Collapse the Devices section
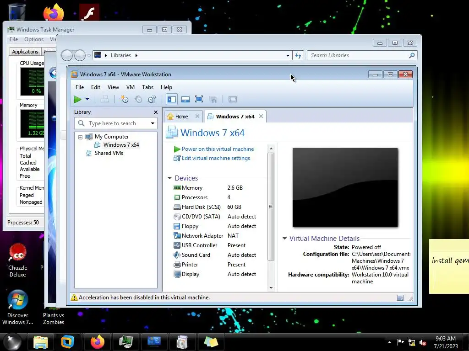 pos(169,178)
